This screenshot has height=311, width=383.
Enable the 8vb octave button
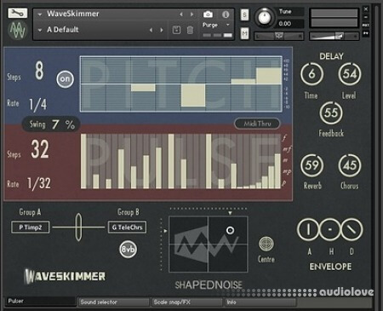tap(128, 250)
